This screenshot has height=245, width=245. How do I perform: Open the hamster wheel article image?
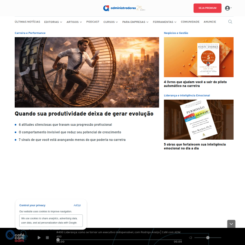87,72
